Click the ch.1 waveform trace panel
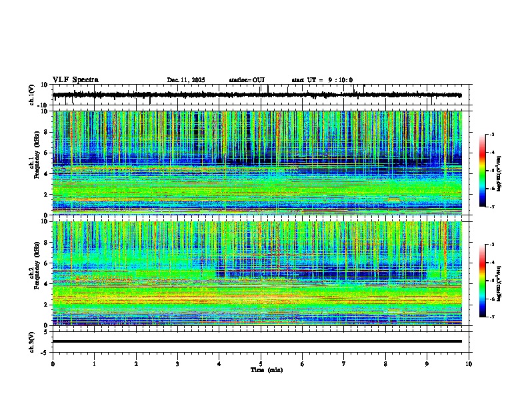Viewport: 528px width, 408px height. click(x=261, y=95)
